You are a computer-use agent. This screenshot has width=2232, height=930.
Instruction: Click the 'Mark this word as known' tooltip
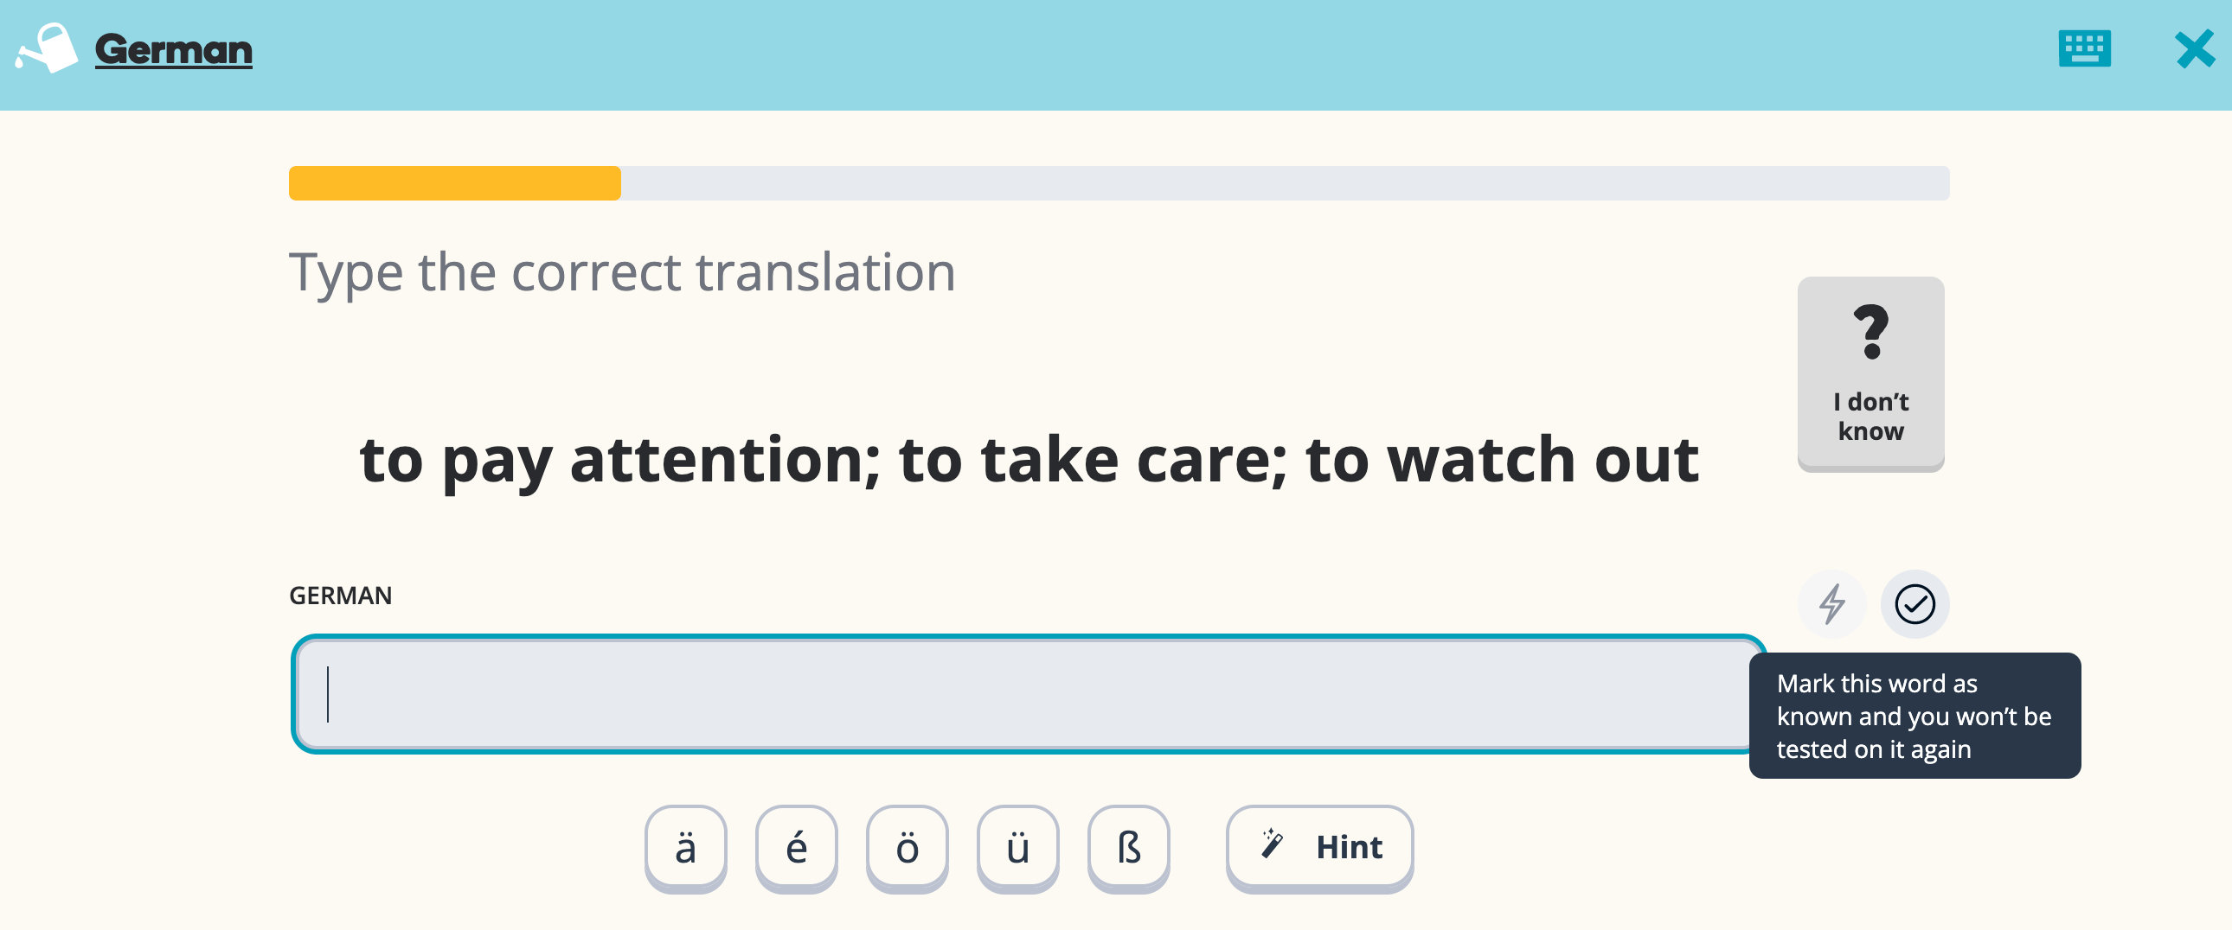[1914, 717]
